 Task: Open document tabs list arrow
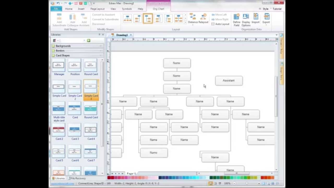tap(276, 35)
